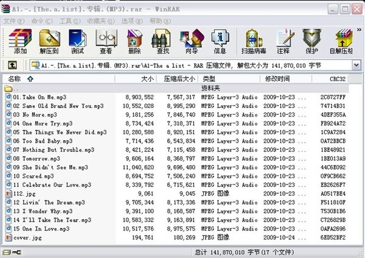Click the 解压到 (Extract To) icon

(x=49, y=41)
